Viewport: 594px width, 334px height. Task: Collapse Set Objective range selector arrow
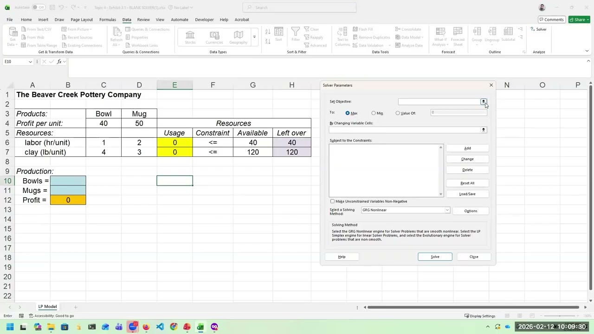pyautogui.click(x=483, y=102)
